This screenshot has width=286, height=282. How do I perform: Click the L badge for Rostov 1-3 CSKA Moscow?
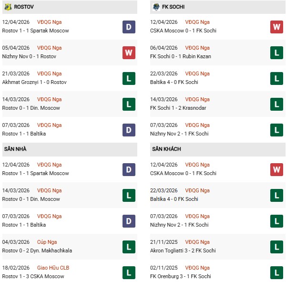[x=129, y=272]
